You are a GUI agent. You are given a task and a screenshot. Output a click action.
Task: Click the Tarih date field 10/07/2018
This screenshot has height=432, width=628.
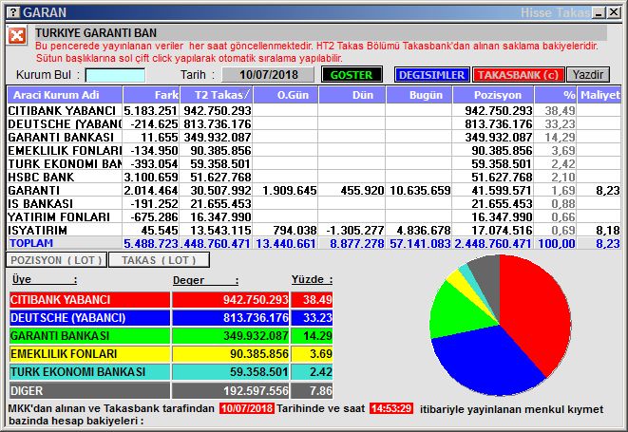pos(268,75)
